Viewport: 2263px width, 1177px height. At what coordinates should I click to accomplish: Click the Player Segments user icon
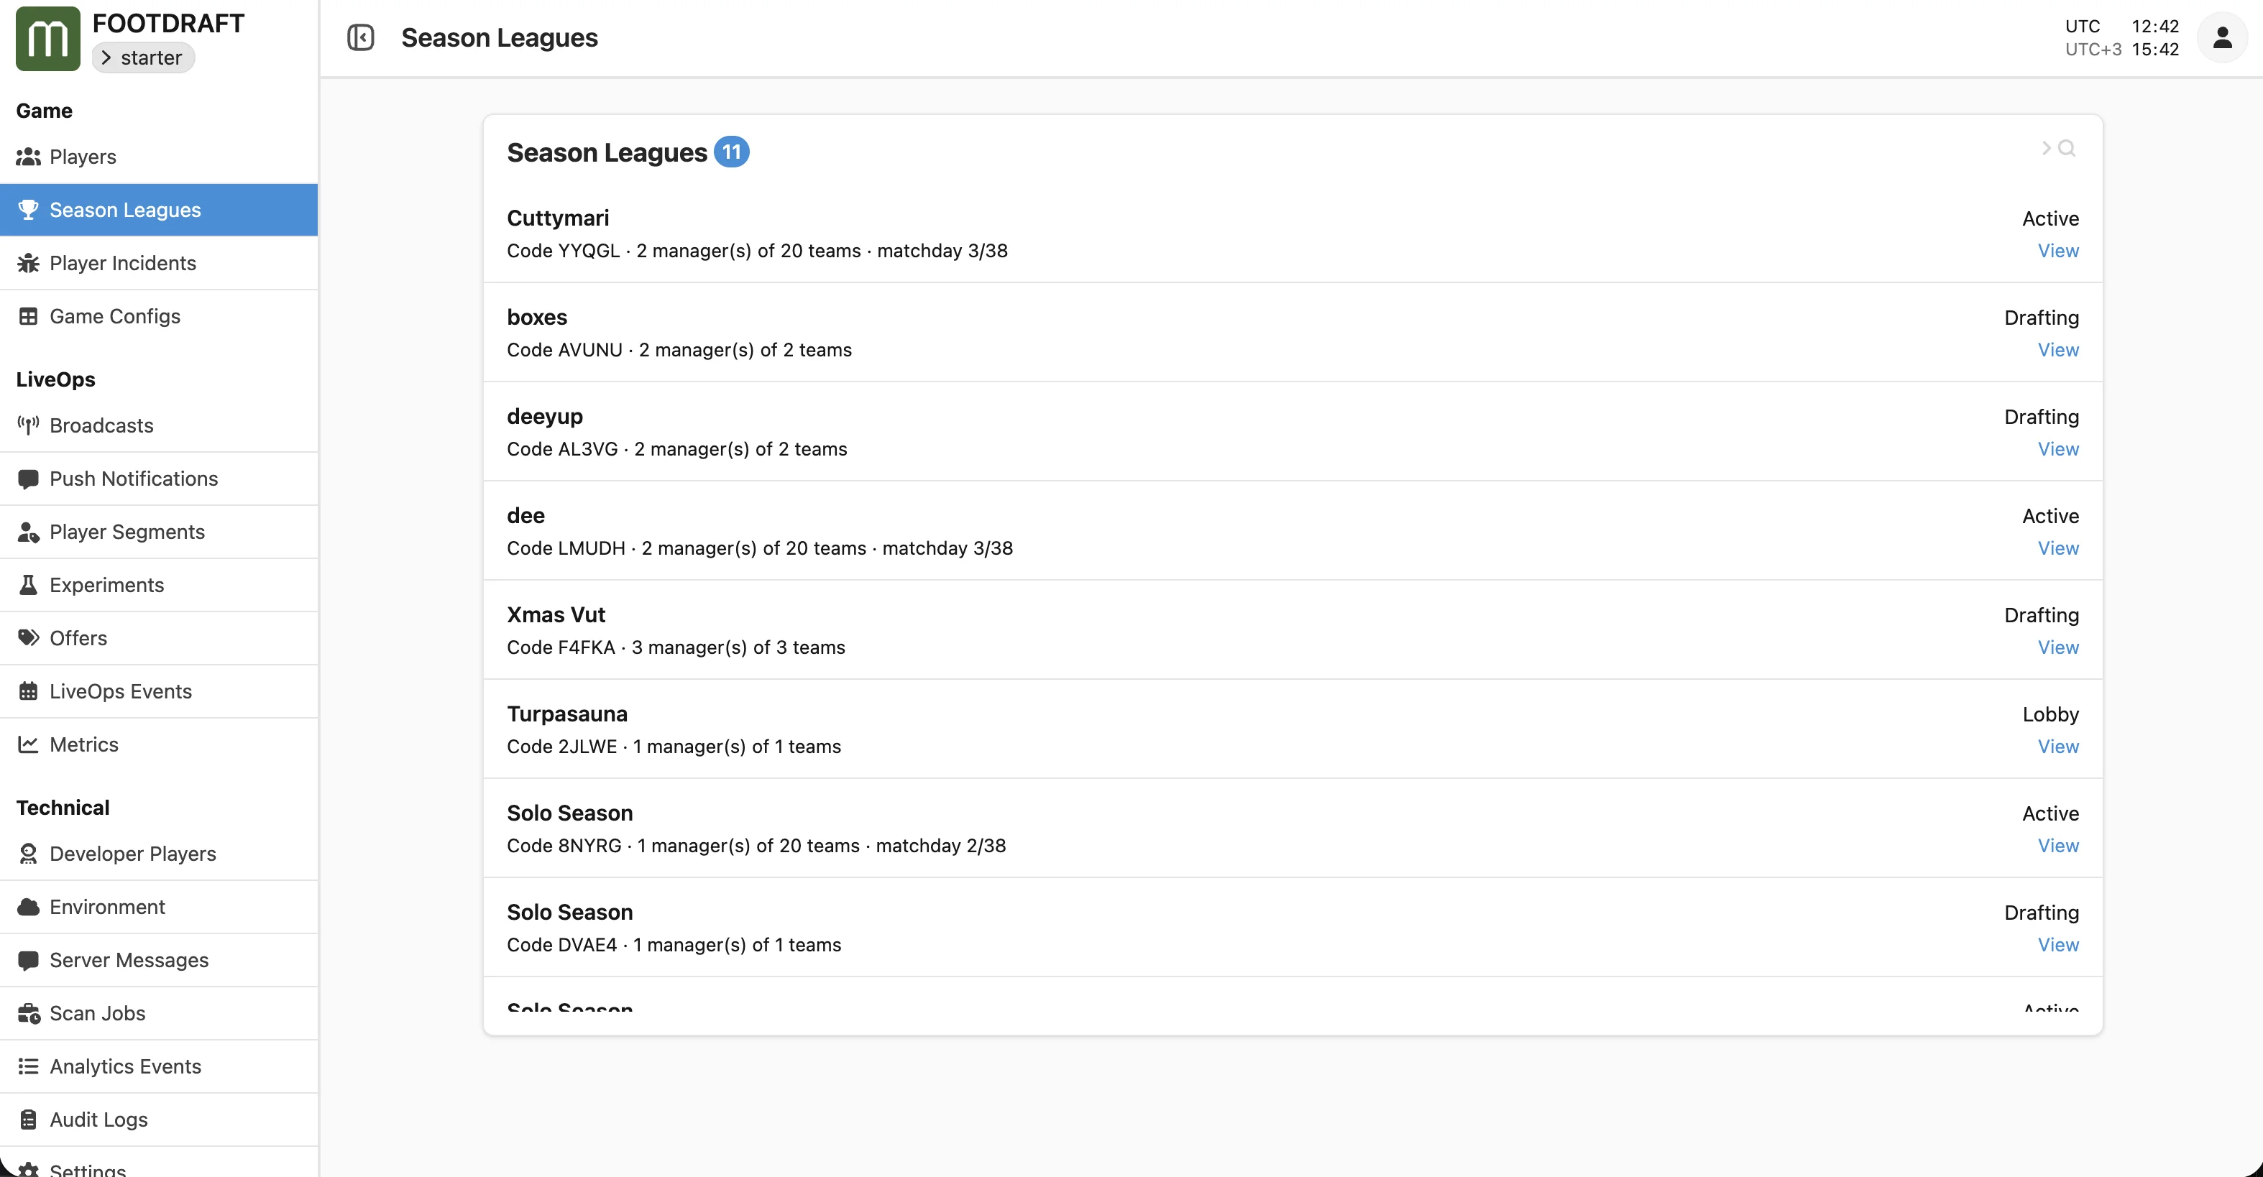click(28, 532)
